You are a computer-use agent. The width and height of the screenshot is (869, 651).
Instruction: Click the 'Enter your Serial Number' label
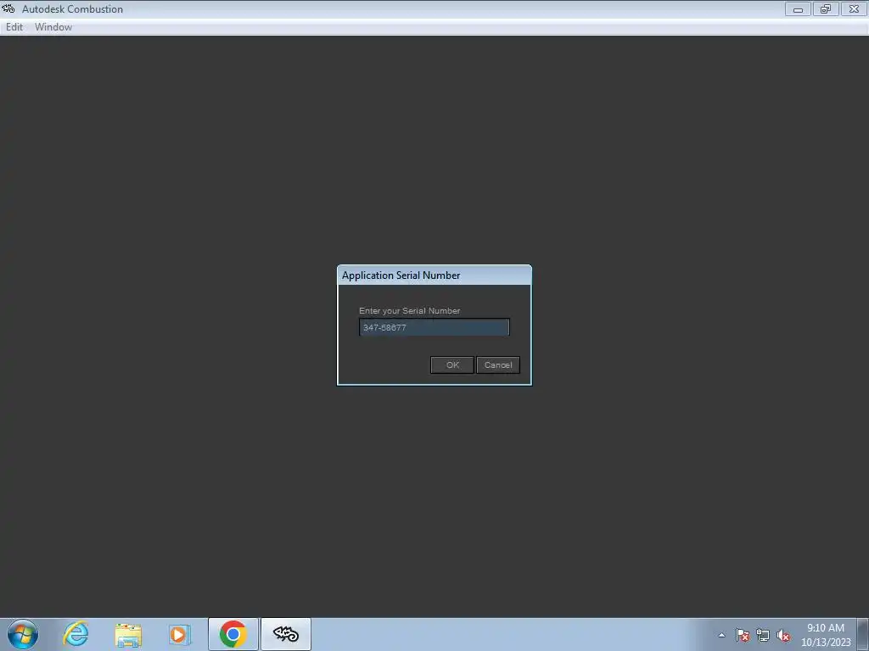410,310
